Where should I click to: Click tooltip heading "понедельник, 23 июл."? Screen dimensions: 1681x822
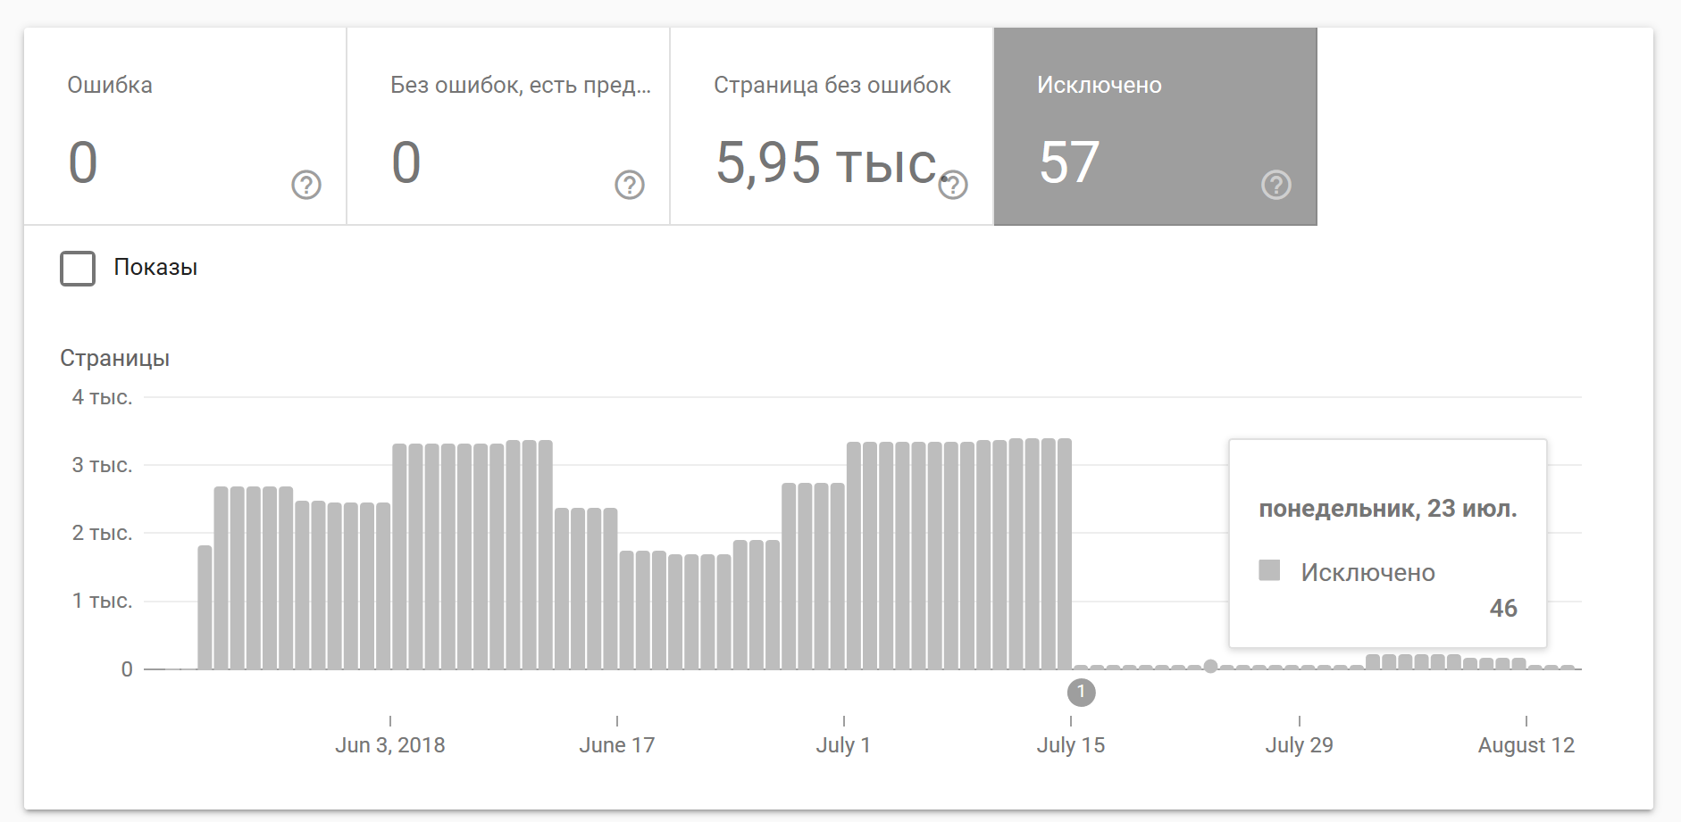pos(1387,509)
